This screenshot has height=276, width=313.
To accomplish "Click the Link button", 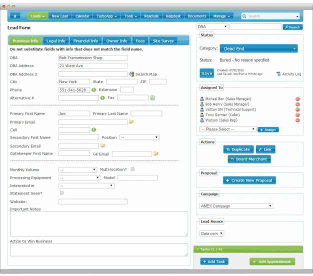I will pos(265,149).
